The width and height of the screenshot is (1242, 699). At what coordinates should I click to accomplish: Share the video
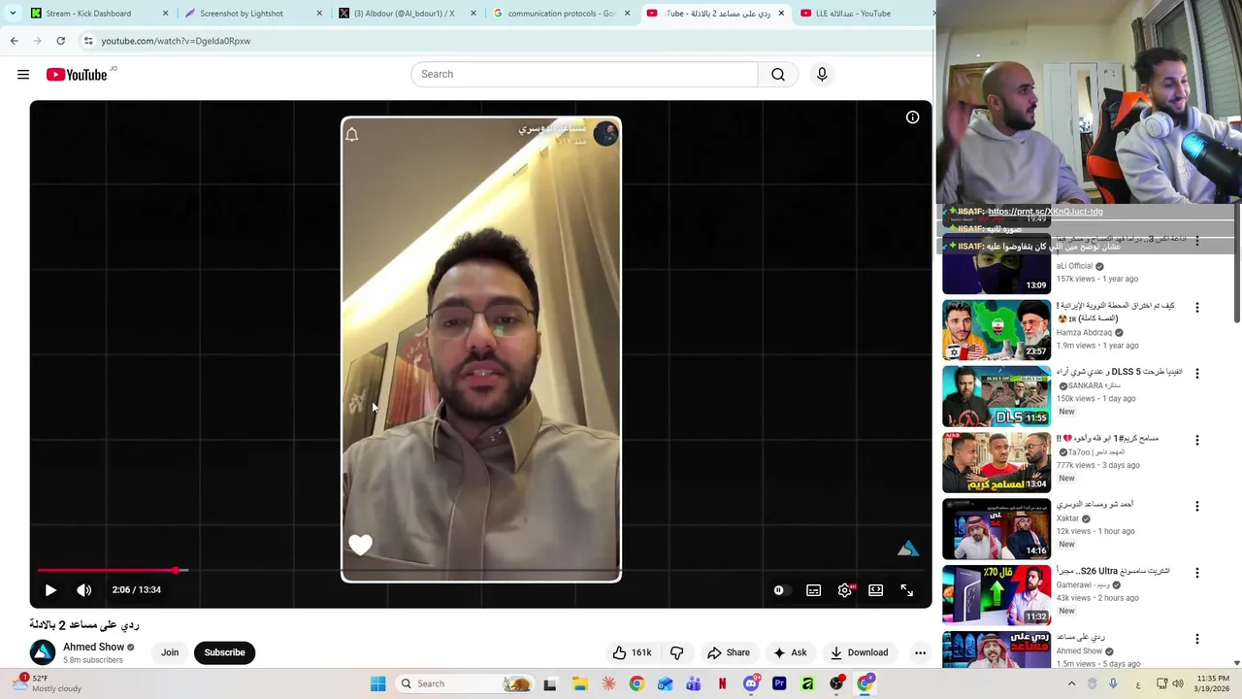(x=729, y=652)
